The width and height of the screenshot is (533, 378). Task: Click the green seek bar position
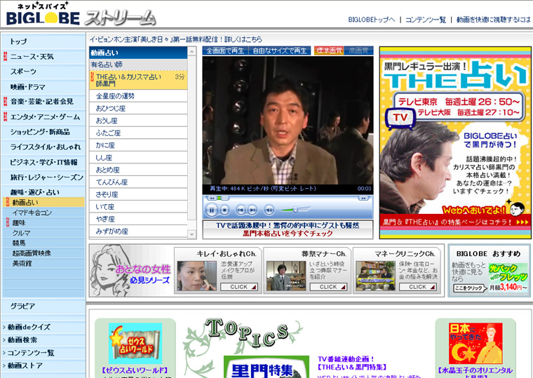[x=220, y=198]
